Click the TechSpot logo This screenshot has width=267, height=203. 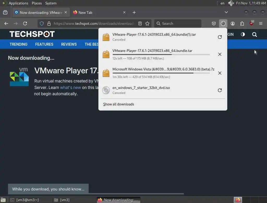pos(32,34)
